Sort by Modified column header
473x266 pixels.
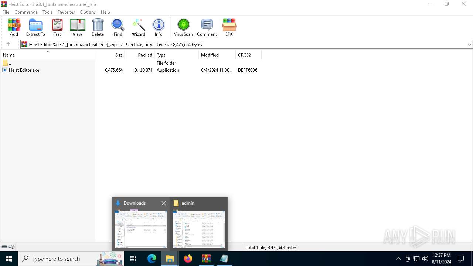pos(217,55)
